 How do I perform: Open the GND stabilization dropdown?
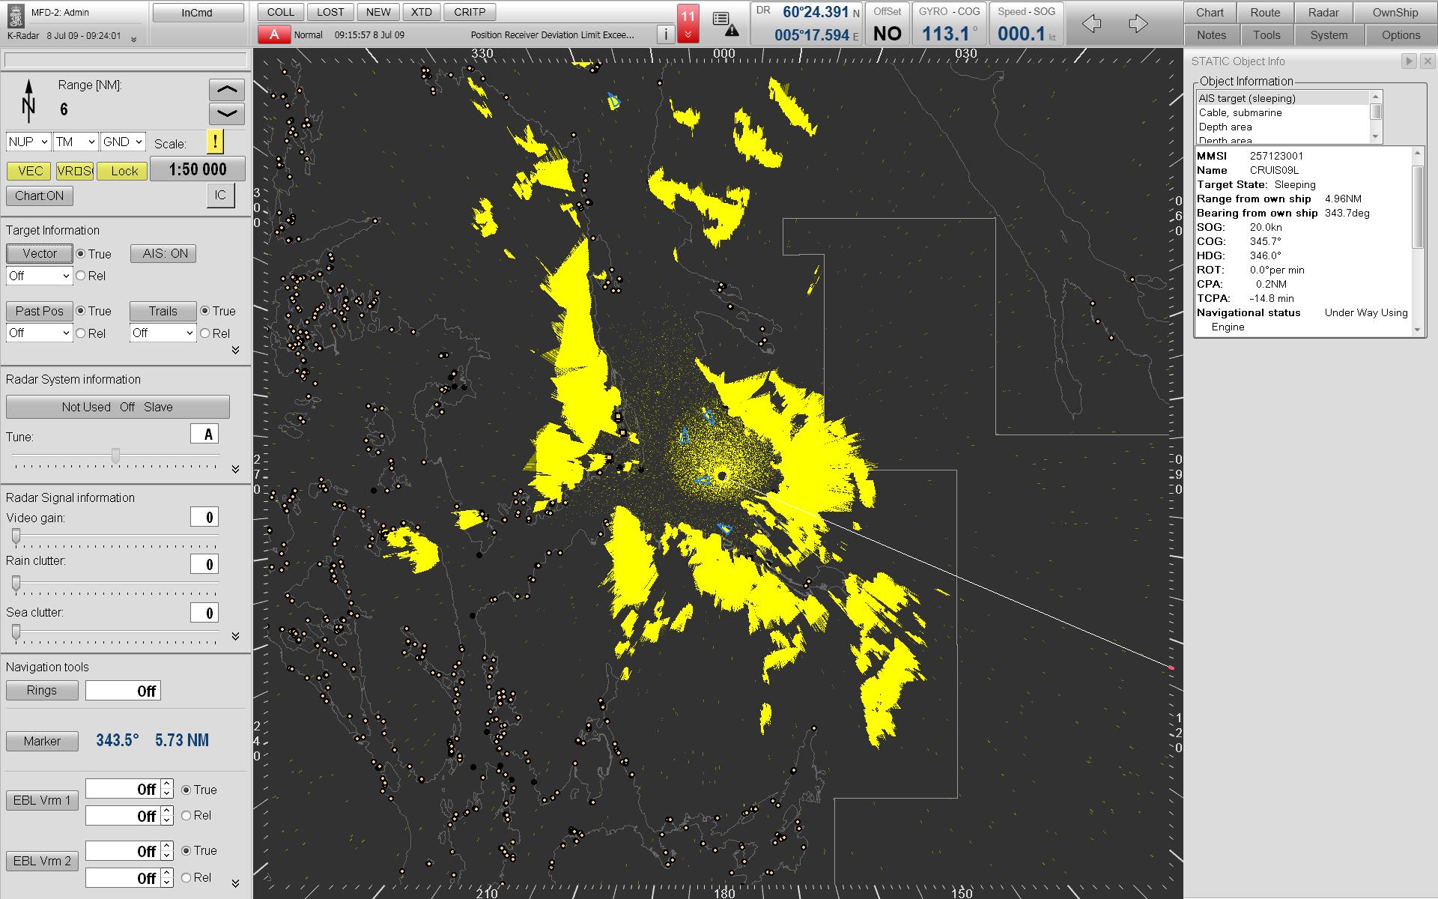pyautogui.click(x=124, y=142)
